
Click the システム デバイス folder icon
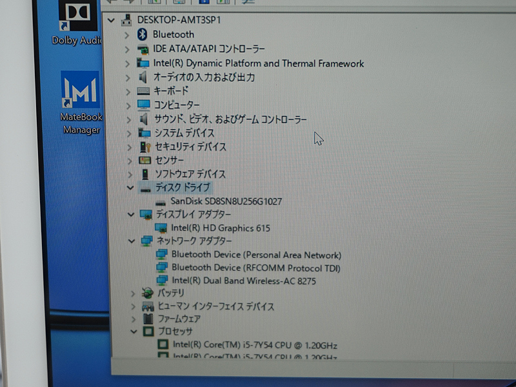[144, 133]
